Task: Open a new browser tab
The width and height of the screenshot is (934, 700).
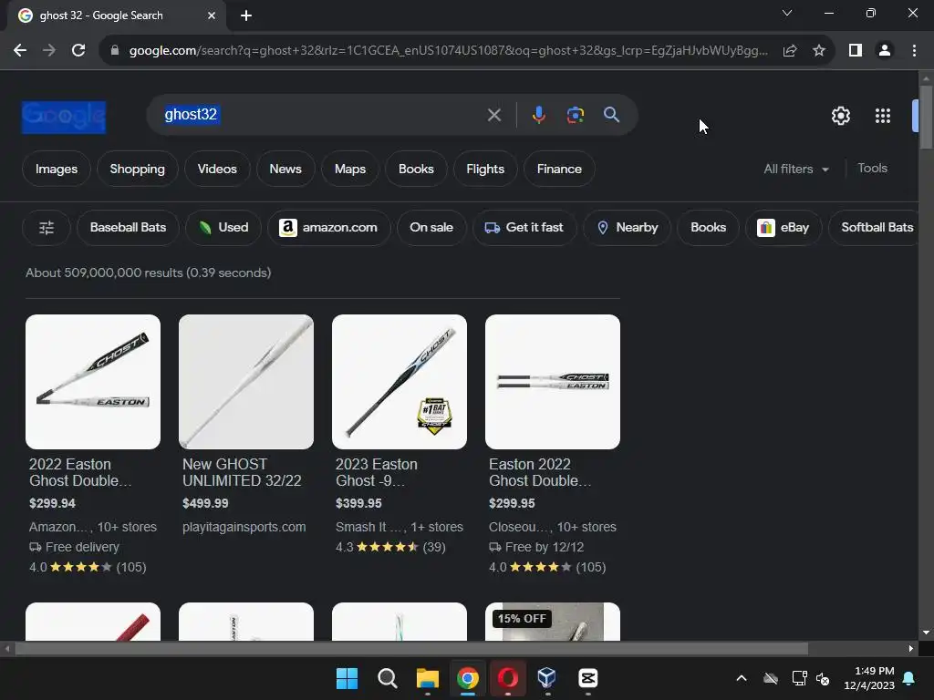Action: (246, 15)
